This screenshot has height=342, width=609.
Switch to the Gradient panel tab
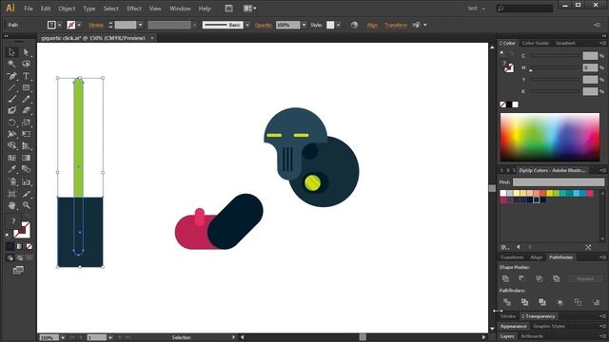coord(565,43)
